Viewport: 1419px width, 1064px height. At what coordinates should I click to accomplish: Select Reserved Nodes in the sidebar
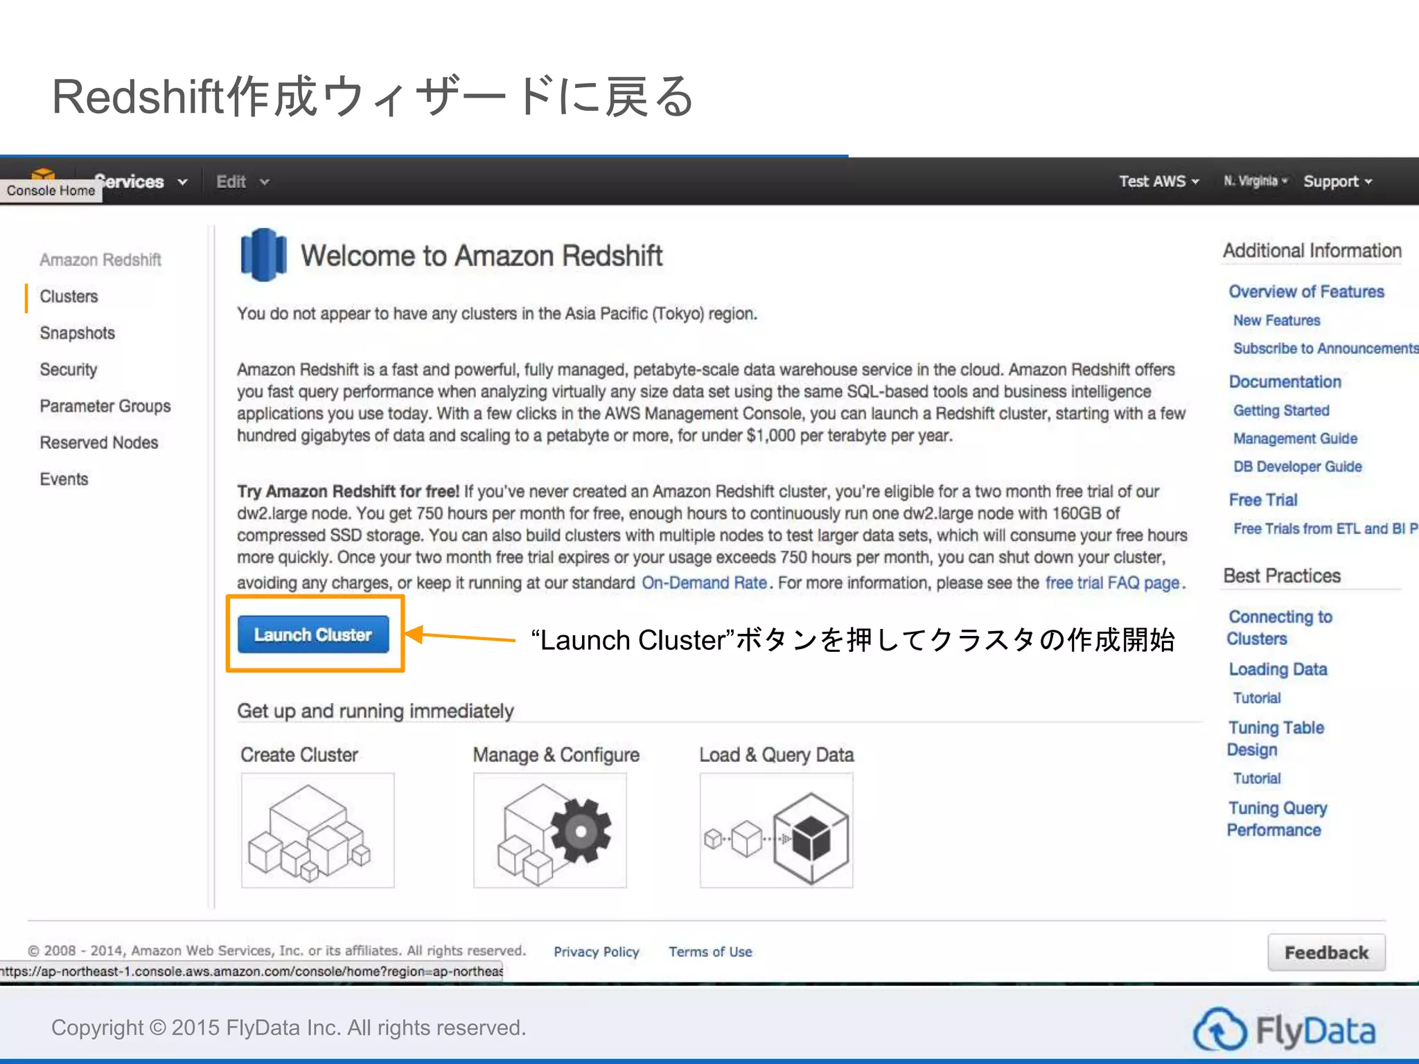(99, 443)
